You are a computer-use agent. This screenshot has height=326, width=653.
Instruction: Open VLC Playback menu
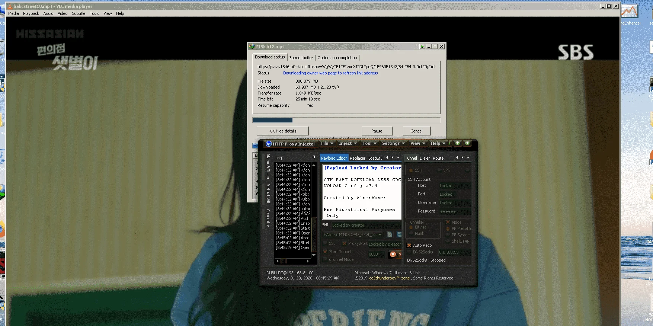click(x=31, y=13)
